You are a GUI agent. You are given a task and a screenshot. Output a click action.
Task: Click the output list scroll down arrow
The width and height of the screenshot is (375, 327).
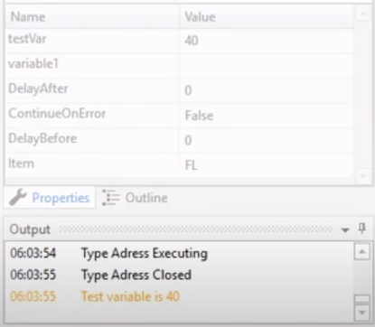361,313
